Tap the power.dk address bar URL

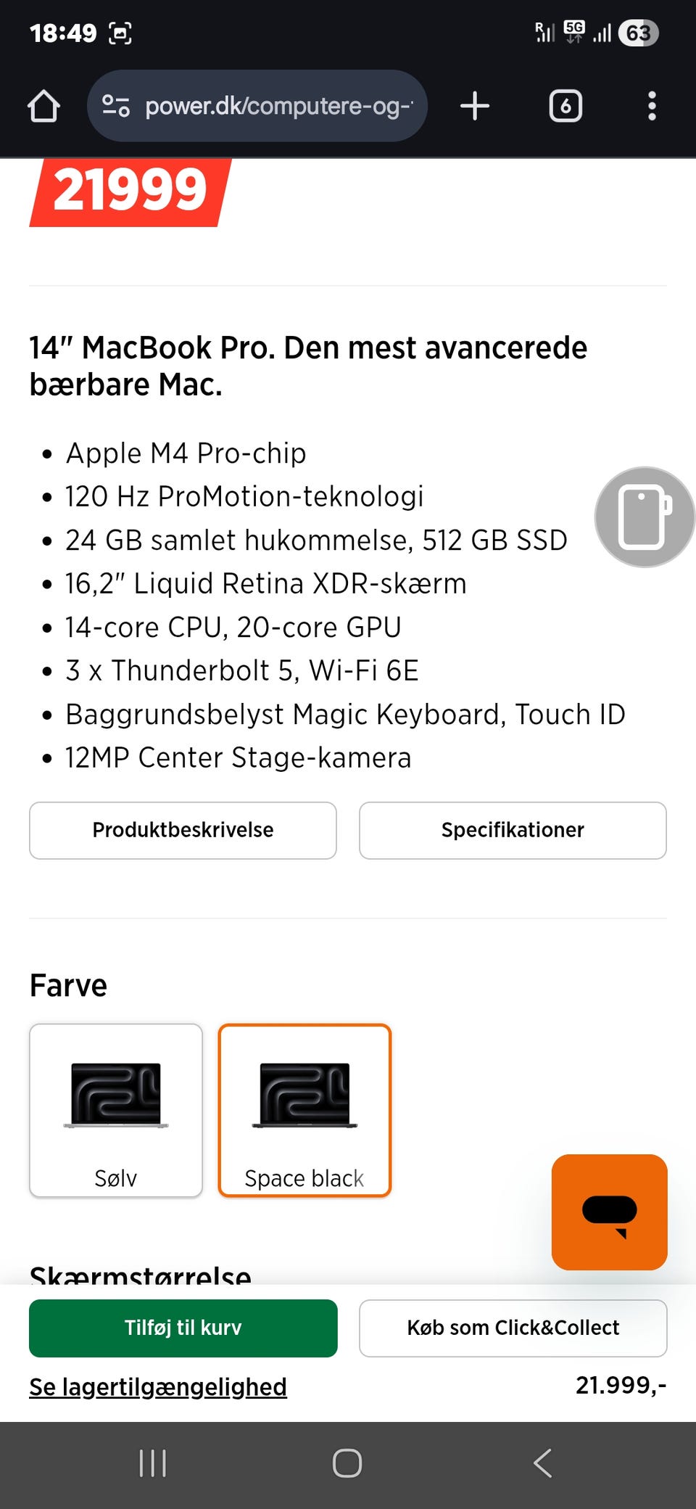tap(279, 106)
